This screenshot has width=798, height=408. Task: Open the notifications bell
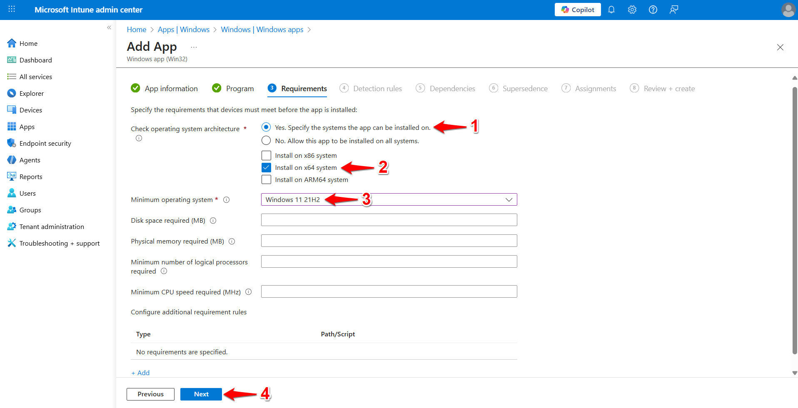pyautogui.click(x=611, y=10)
